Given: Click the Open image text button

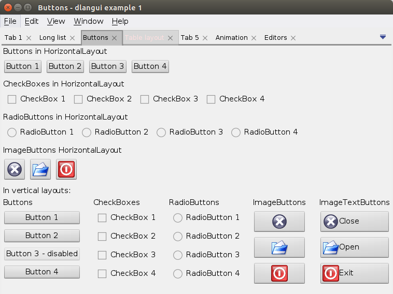Looking at the screenshot, I should (x=354, y=247).
